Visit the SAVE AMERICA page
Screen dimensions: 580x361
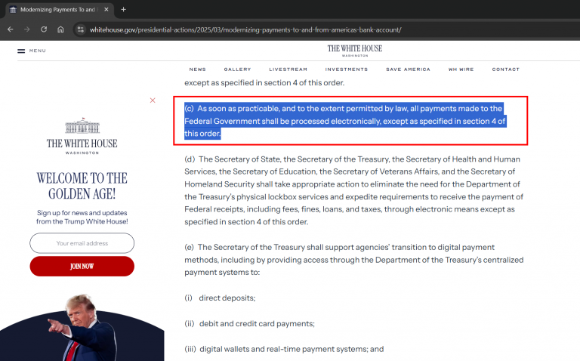tap(409, 69)
